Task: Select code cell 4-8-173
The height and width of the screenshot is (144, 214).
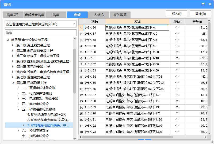Action: (x=95, y=132)
